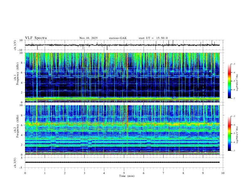The height and width of the screenshot is (194, 251).
Task: Click the "-7" label on ch.2 color bar
Action: coord(234,151)
